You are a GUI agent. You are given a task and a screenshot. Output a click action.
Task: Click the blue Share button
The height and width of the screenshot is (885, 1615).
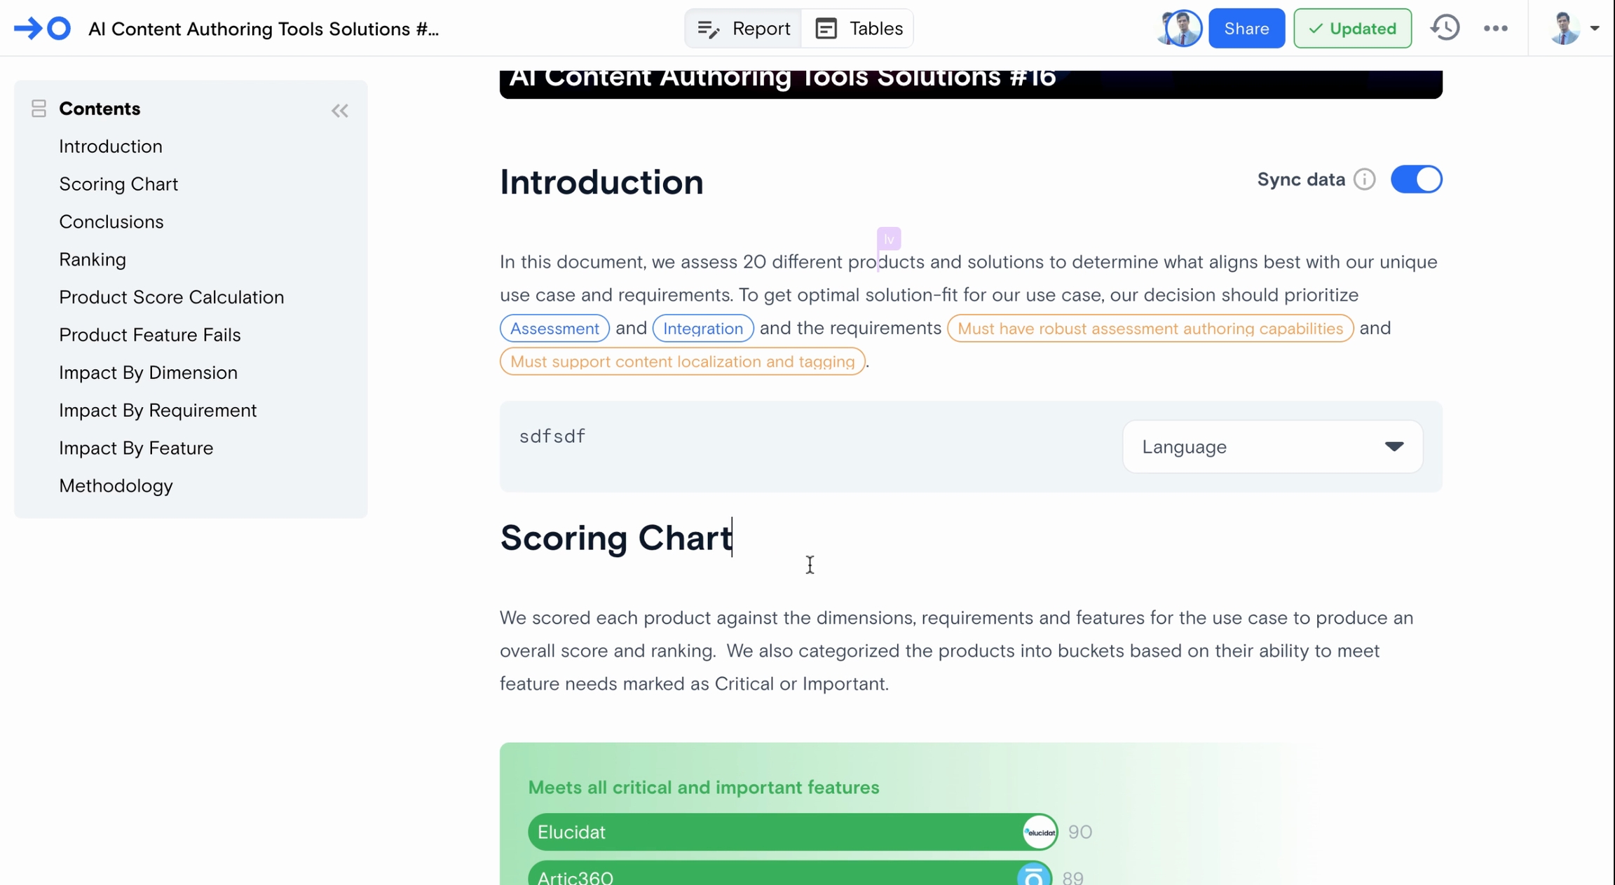pos(1246,29)
